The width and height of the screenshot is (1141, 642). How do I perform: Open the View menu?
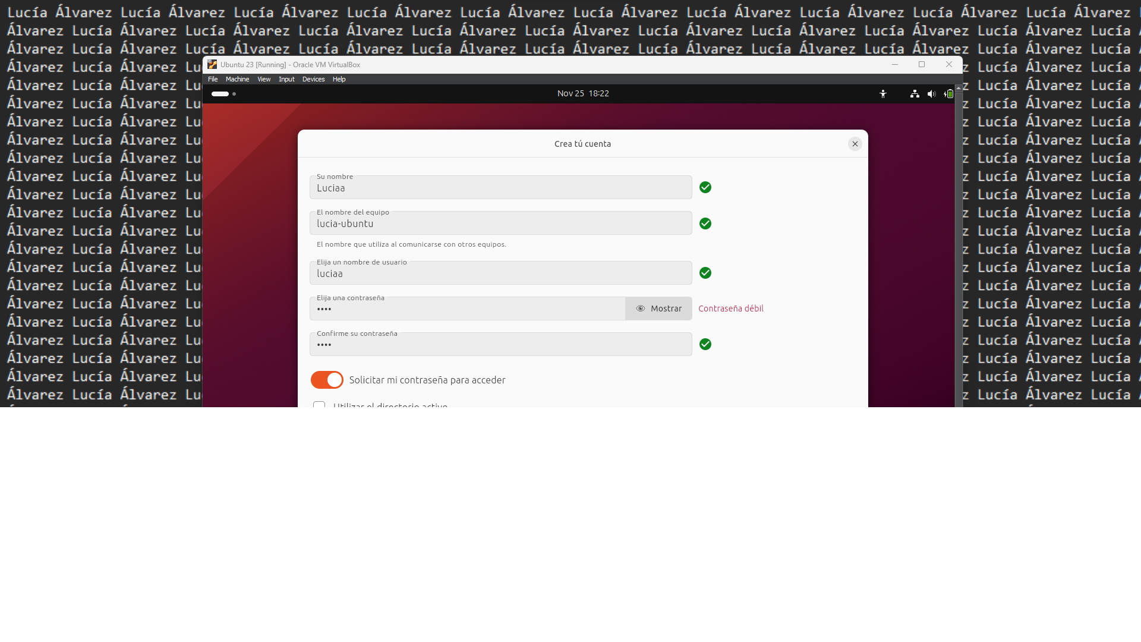(x=264, y=79)
